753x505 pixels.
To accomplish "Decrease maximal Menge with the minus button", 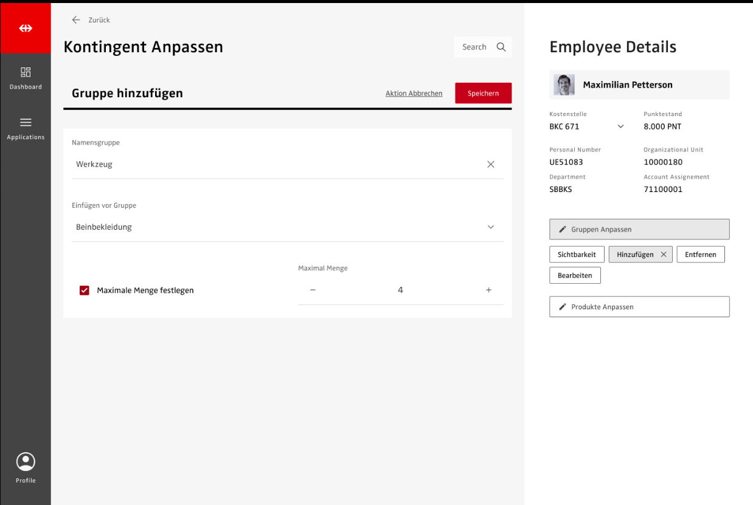I will click(313, 290).
